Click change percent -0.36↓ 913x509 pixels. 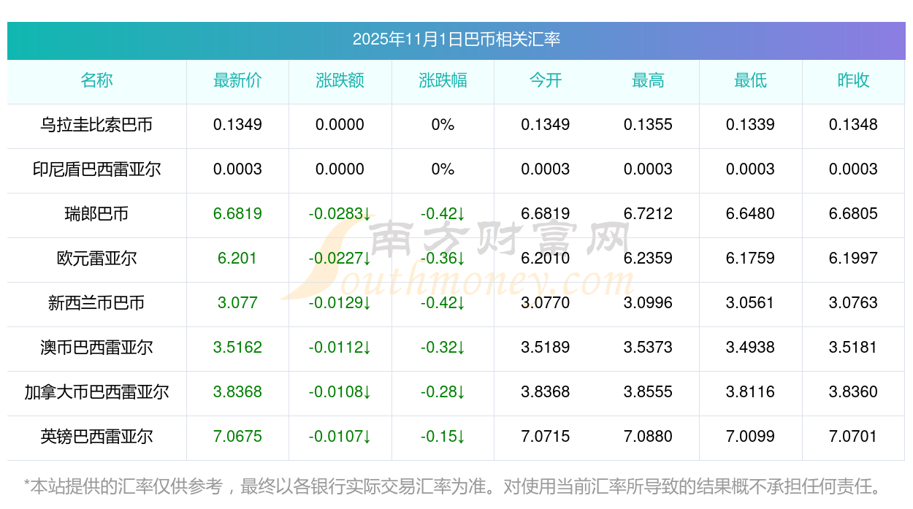coord(443,259)
